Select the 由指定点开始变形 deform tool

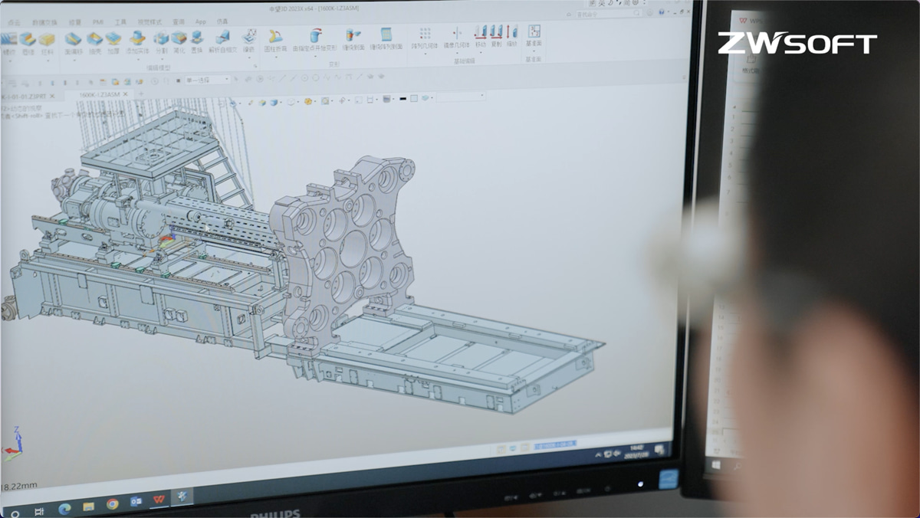point(314,40)
